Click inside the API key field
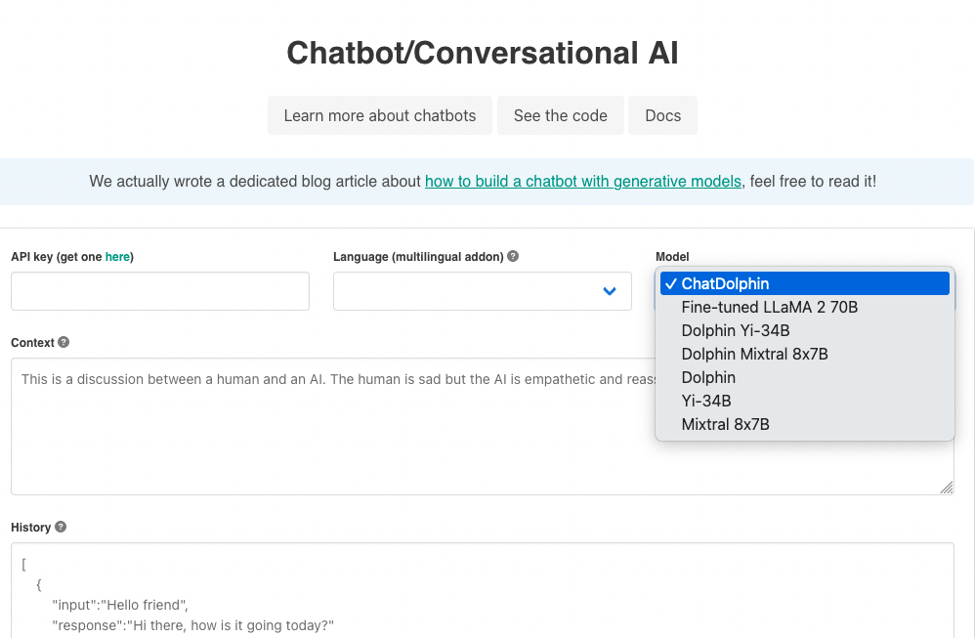The image size is (975, 638). (x=159, y=291)
